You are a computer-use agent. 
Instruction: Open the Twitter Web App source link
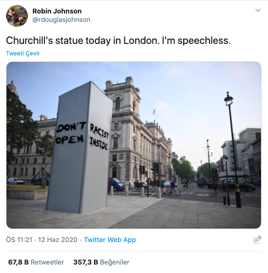click(x=110, y=240)
